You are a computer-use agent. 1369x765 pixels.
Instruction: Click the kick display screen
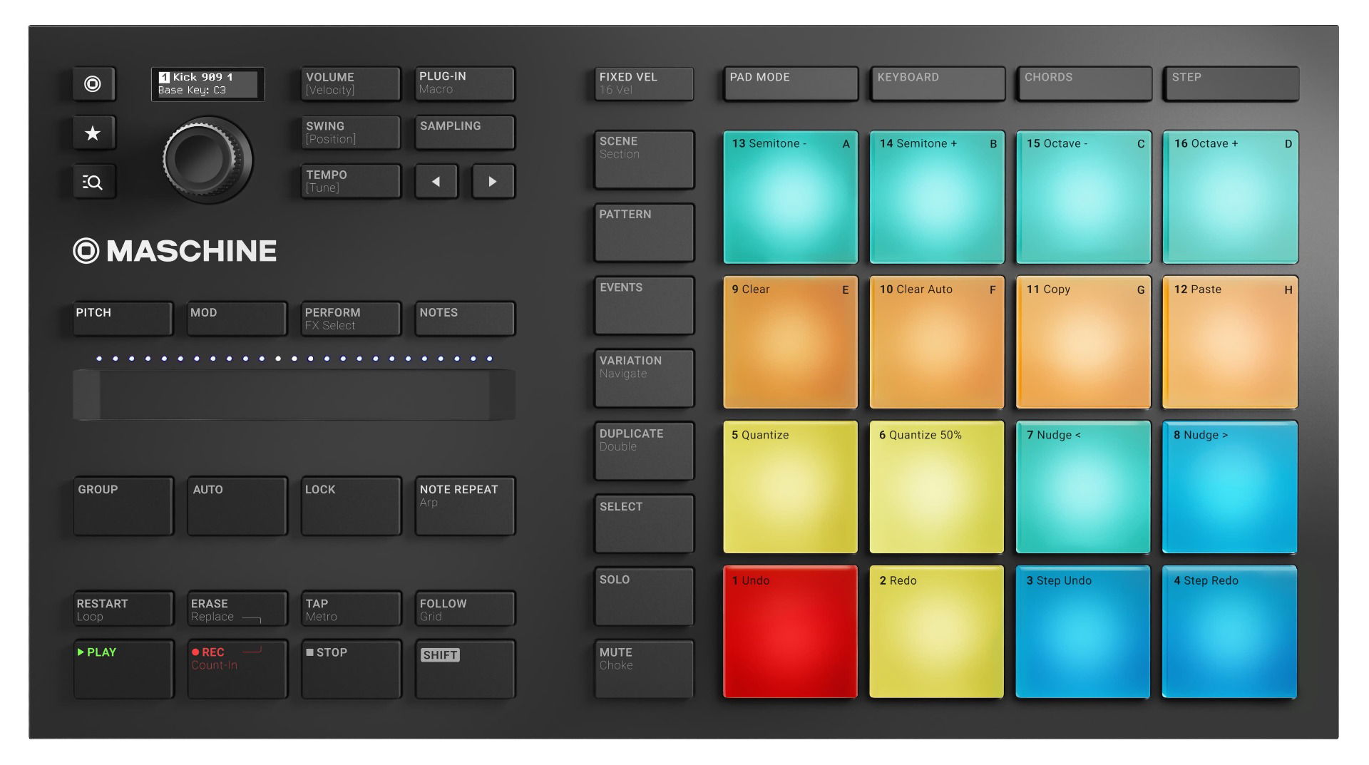coord(207,84)
